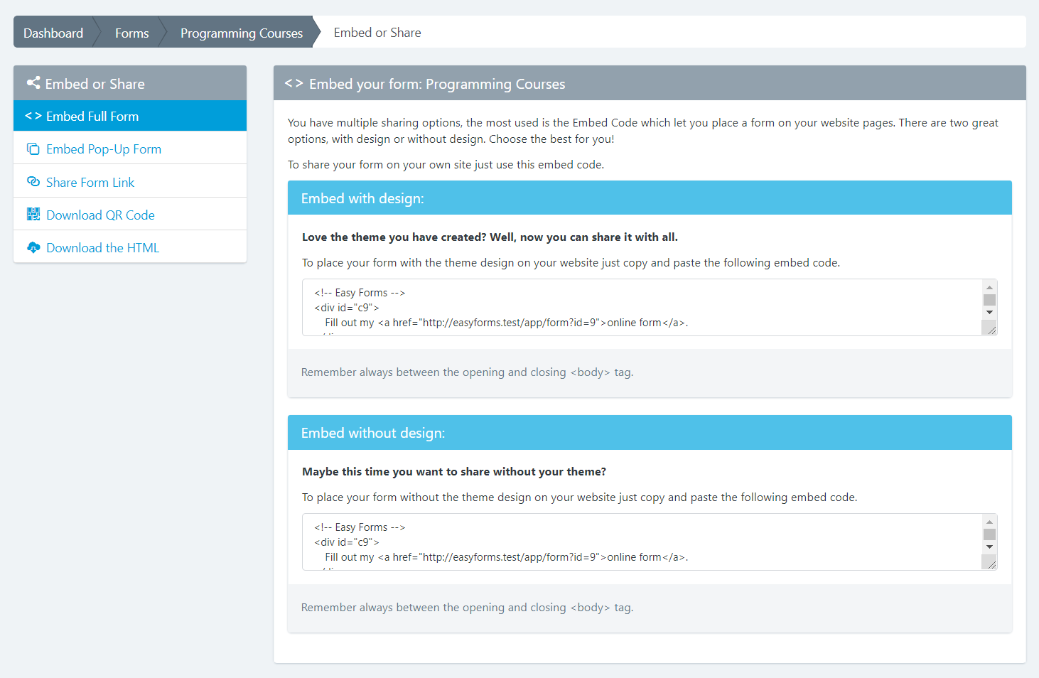This screenshot has width=1039, height=678.
Task: Click the QR code icon in sidebar
Action: point(33,215)
